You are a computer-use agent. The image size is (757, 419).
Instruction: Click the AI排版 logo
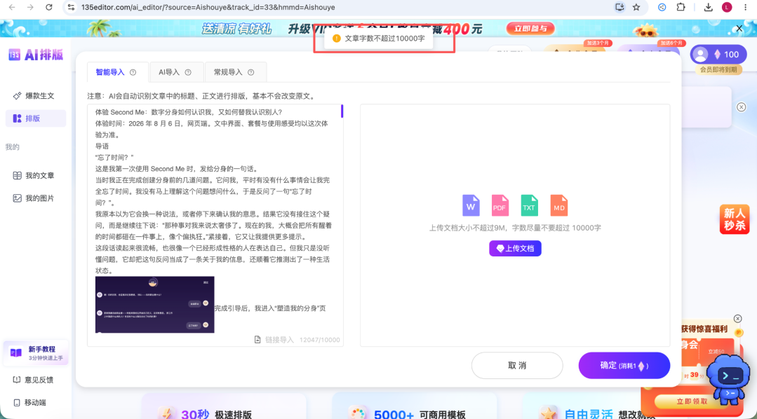[x=36, y=55]
